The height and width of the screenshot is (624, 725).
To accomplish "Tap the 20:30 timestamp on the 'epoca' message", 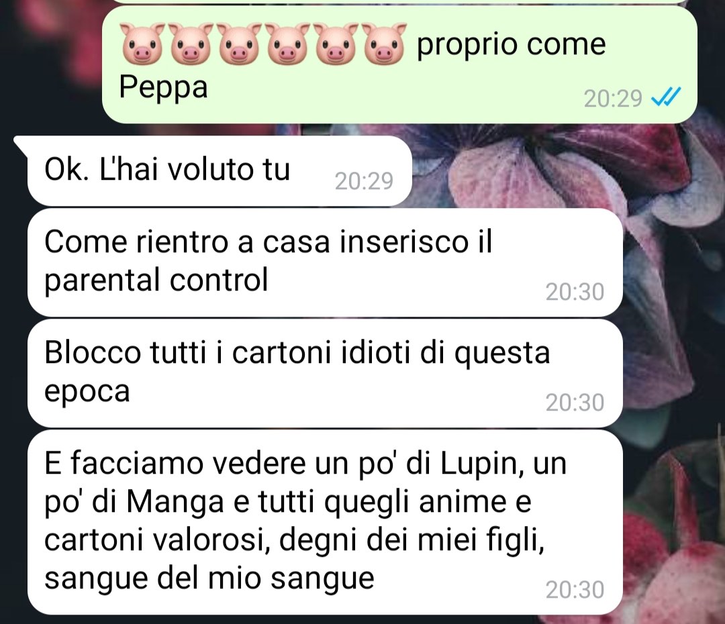I will (575, 403).
